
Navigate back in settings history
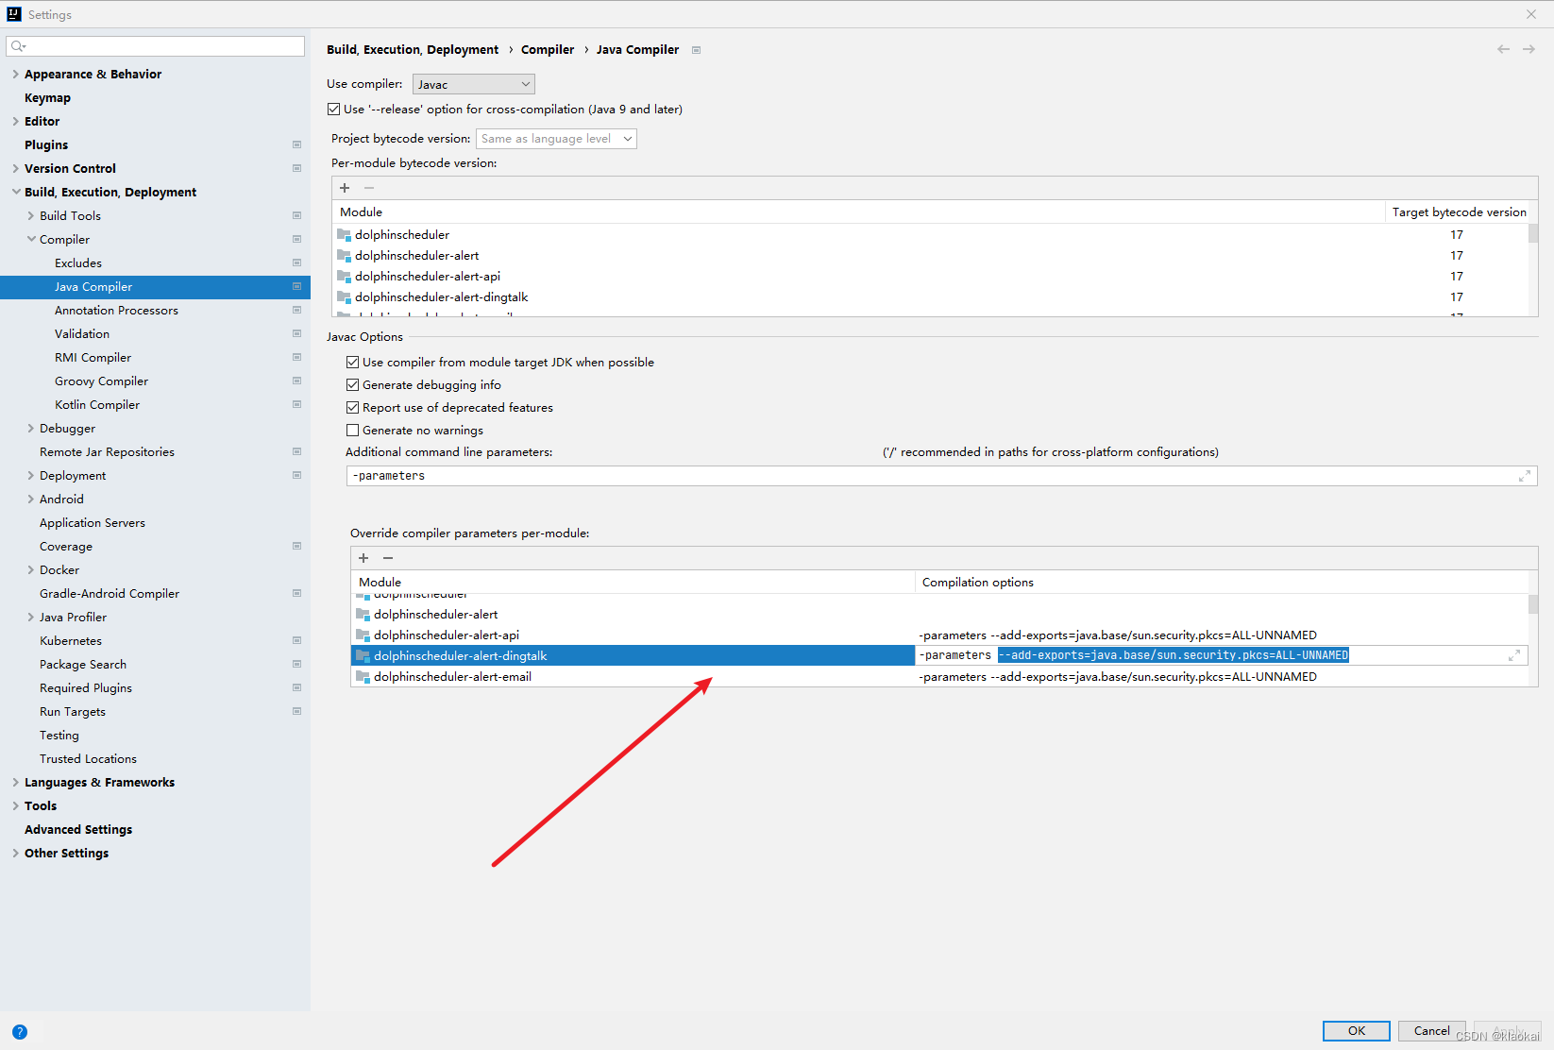(x=1503, y=49)
